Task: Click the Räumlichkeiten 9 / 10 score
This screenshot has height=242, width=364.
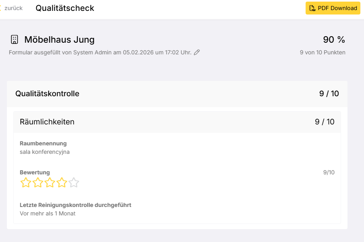Action: click(x=325, y=122)
